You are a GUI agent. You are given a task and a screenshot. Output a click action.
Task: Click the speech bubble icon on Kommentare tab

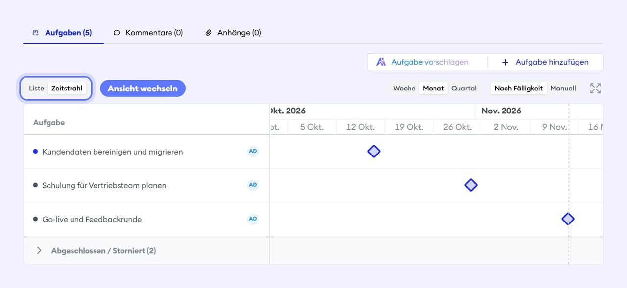point(117,33)
